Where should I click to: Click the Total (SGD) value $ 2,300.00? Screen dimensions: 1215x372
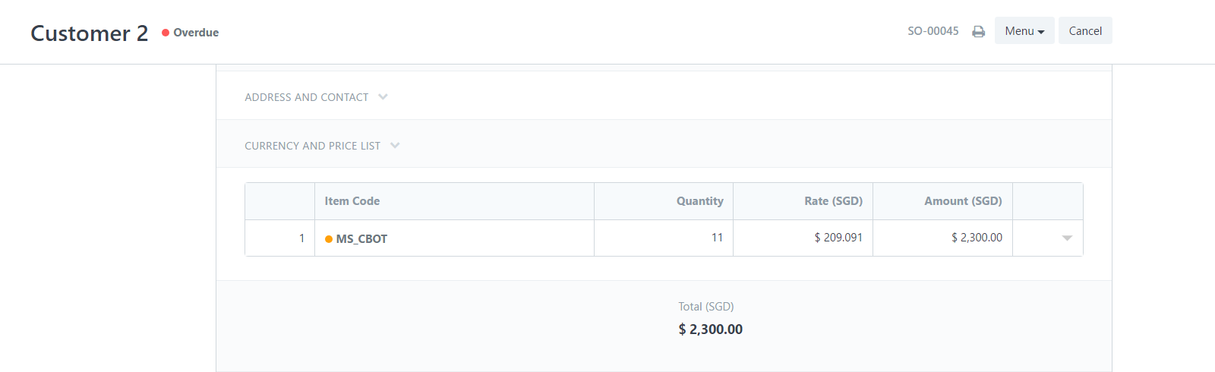pyautogui.click(x=711, y=329)
